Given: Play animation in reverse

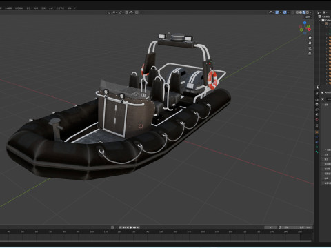Looking at the screenshot, I should click(128, 227).
